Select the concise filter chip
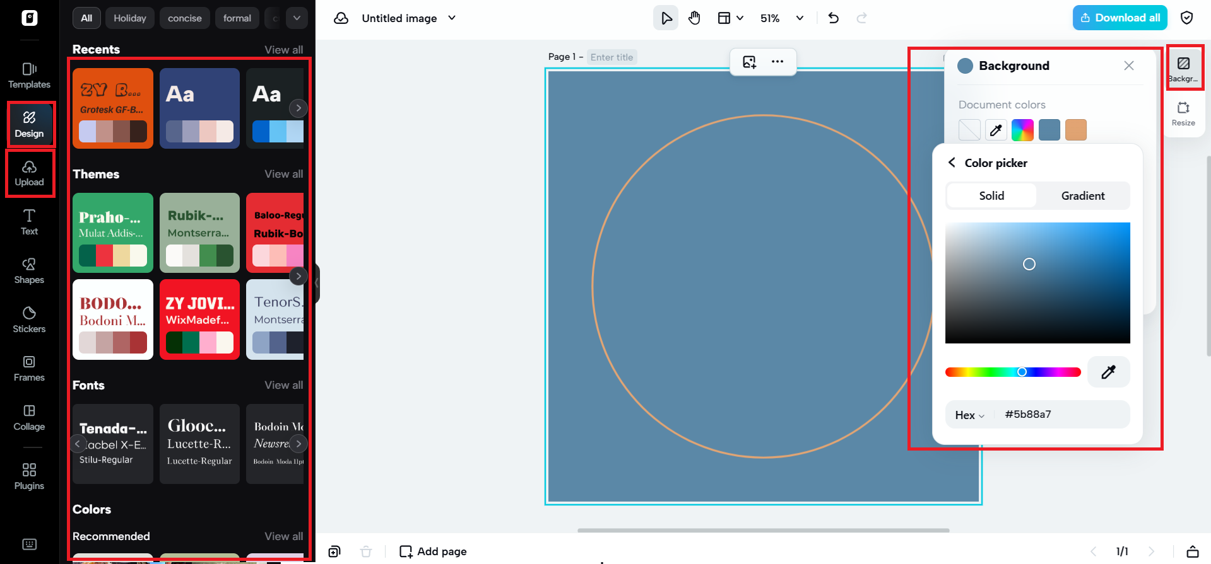Screen dimensions: 1211x564 point(185,18)
